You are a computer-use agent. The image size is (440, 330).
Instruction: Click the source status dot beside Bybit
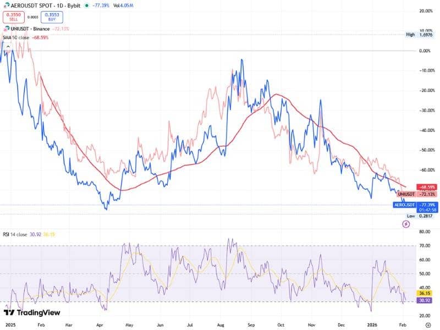[x=87, y=5]
